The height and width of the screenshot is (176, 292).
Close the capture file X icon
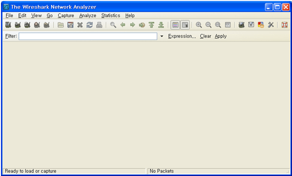click(x=80, y=25)
